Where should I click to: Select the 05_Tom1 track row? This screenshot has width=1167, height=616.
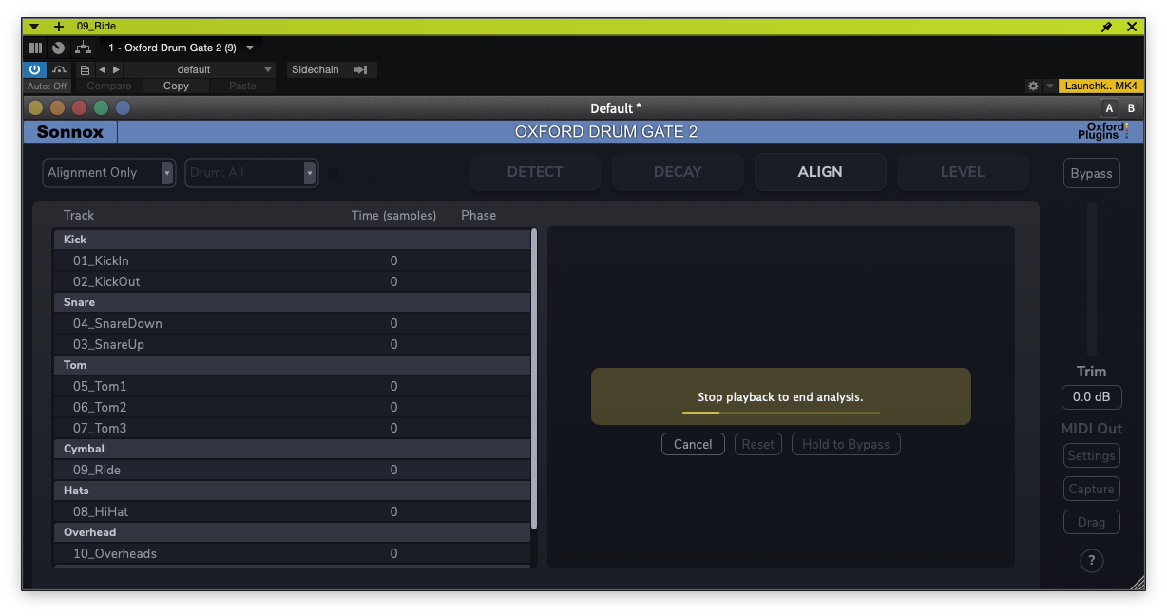292,386
